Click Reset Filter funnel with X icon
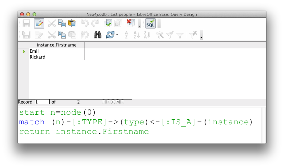The width and height of the screenshot is (284, 168). coord(193,35)
